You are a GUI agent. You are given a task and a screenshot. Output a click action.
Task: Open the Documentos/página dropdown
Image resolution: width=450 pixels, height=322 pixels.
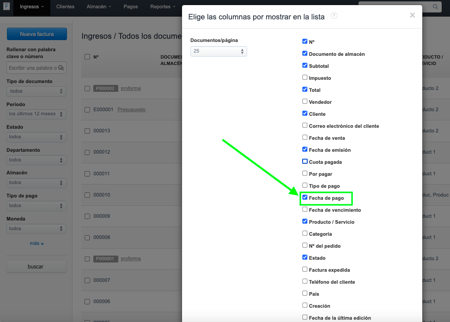[x=219, y=51]
